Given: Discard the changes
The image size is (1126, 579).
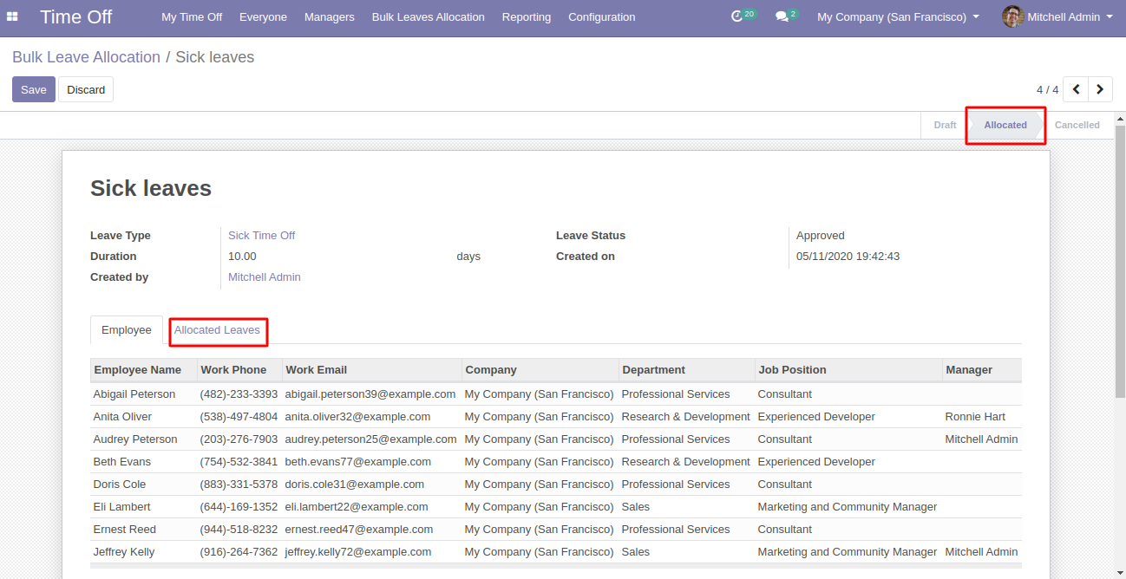Looking at the screenshot, I should click(86, 89).
